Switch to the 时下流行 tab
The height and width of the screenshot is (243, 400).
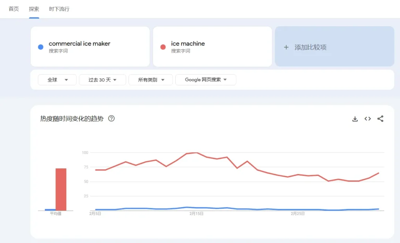(x=58, y=9)
